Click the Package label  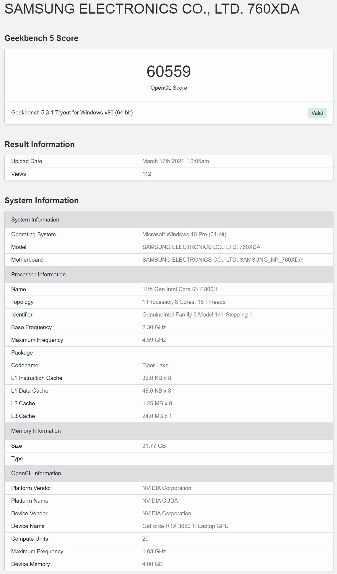click(22, 352)
